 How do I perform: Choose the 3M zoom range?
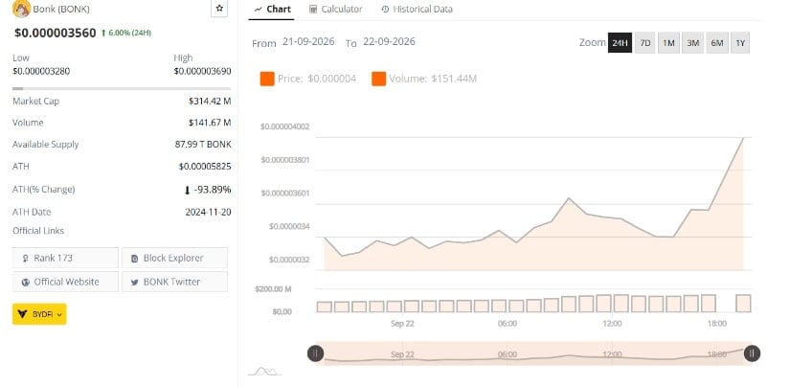692,43
